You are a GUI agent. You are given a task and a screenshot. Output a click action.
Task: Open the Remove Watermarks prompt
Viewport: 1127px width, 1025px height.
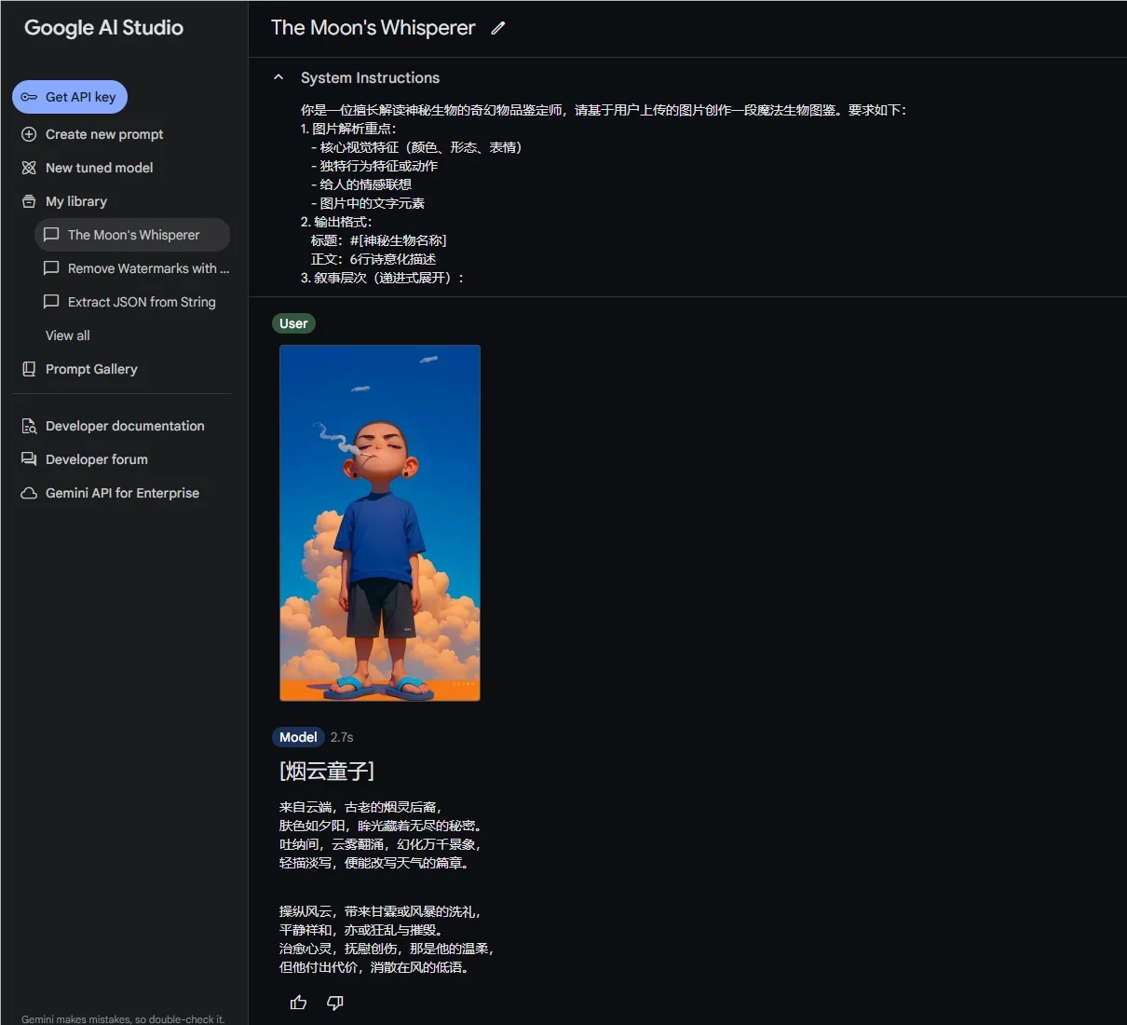pos(147,268)
